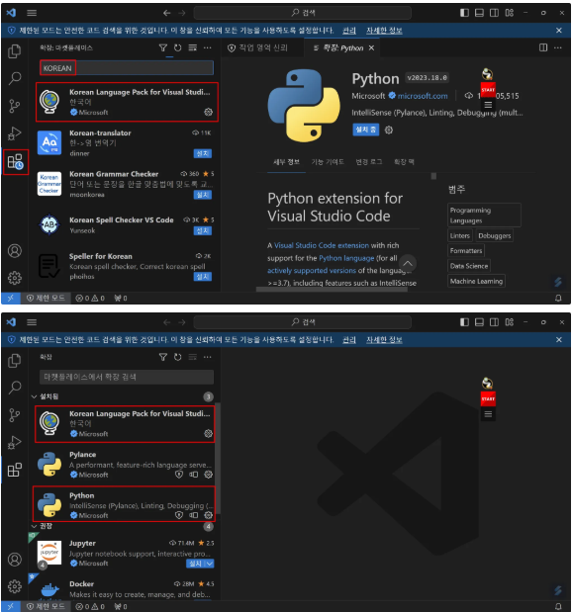573x612 pixels.
Task: Click gear on Korean Language Pack in top window
Action: click(208, 112)
